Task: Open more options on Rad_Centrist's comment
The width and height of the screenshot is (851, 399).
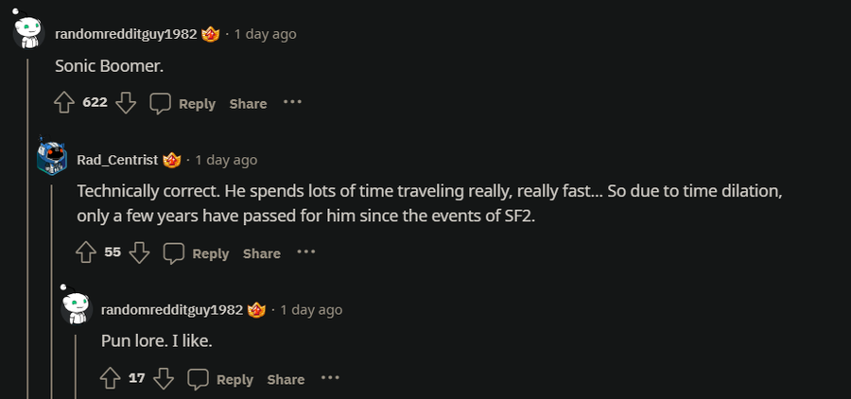Action: pyautogui.click(x=305, y=252)
